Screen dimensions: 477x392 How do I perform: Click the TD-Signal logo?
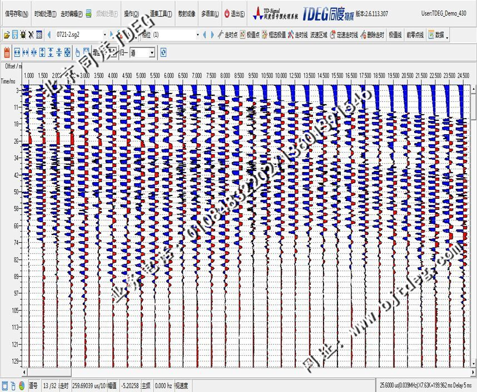275,14
